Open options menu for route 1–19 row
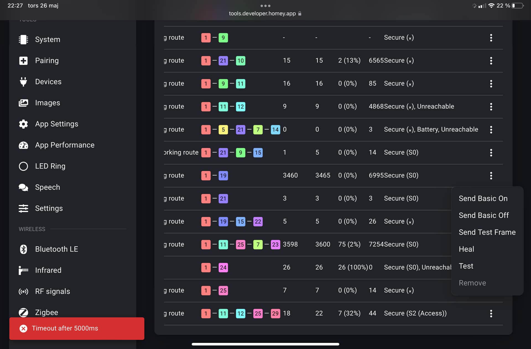 (x=491, y=175)
